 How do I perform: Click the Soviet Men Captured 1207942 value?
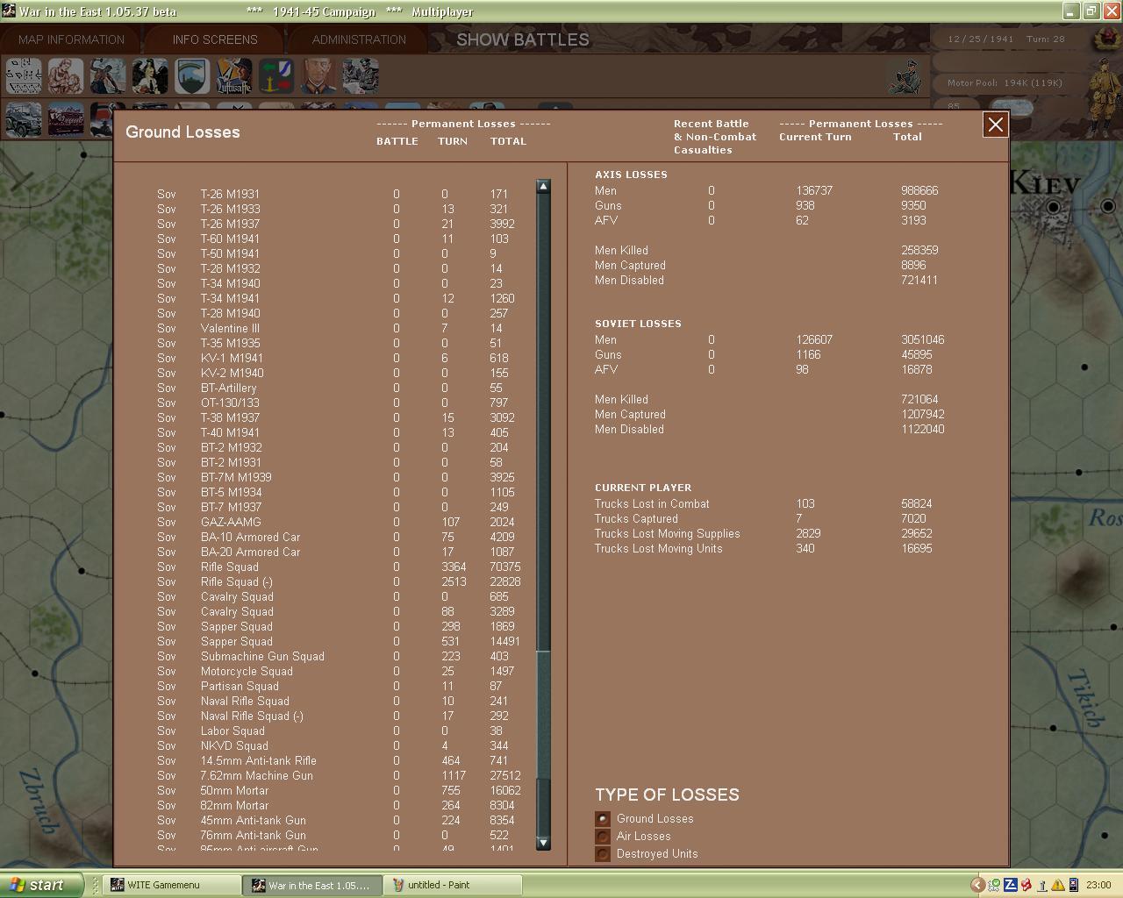(923, 415)
